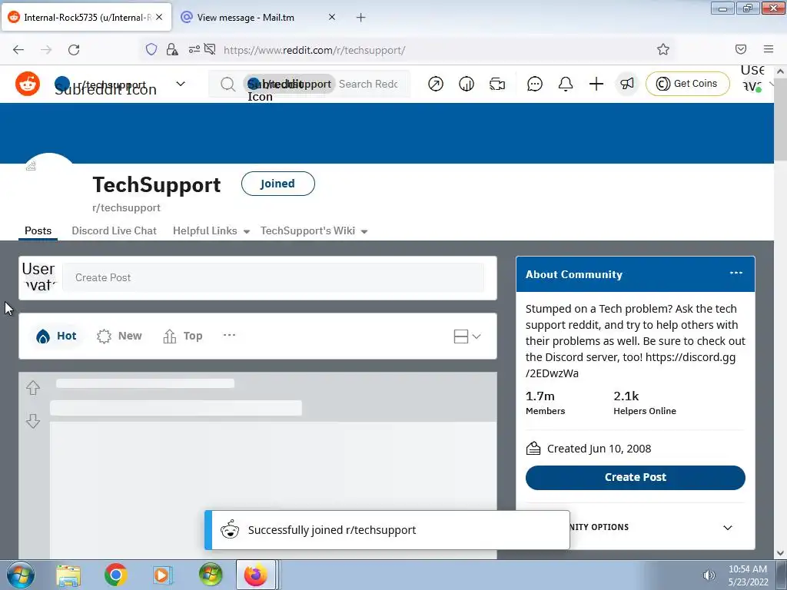Image resolution: width=787 pixels, height=590 pixels.
Task: Expand TechSupport's Wiki dropdown
Action: tap(314, 230)
